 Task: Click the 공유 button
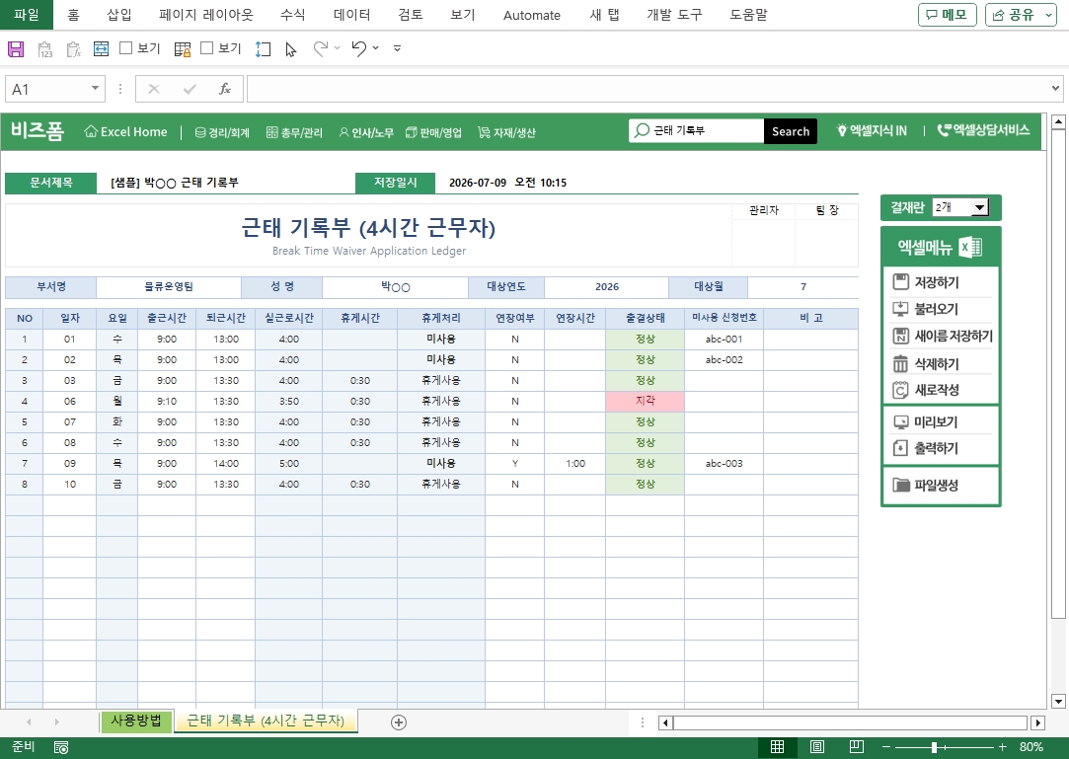click(1021, 15)
